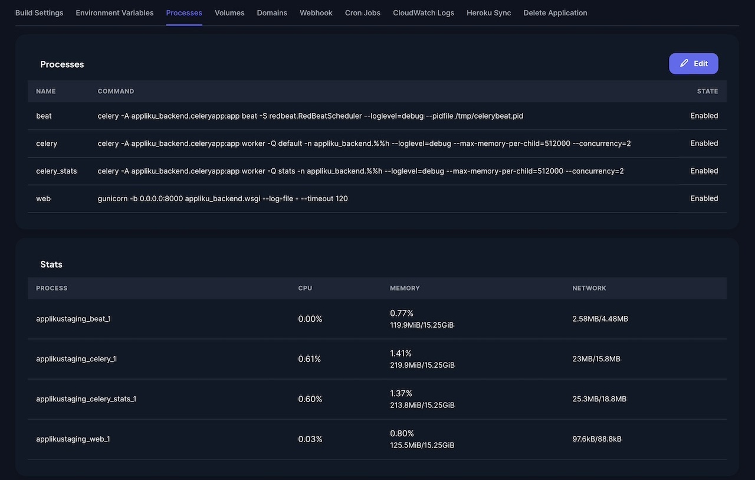Select the Processes tab
755x480 pixels.
coord(184,12)
